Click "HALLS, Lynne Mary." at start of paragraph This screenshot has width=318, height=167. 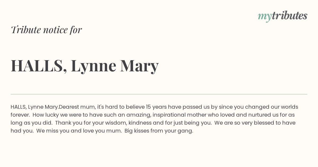pyautogui.click(x=35, y=107)
